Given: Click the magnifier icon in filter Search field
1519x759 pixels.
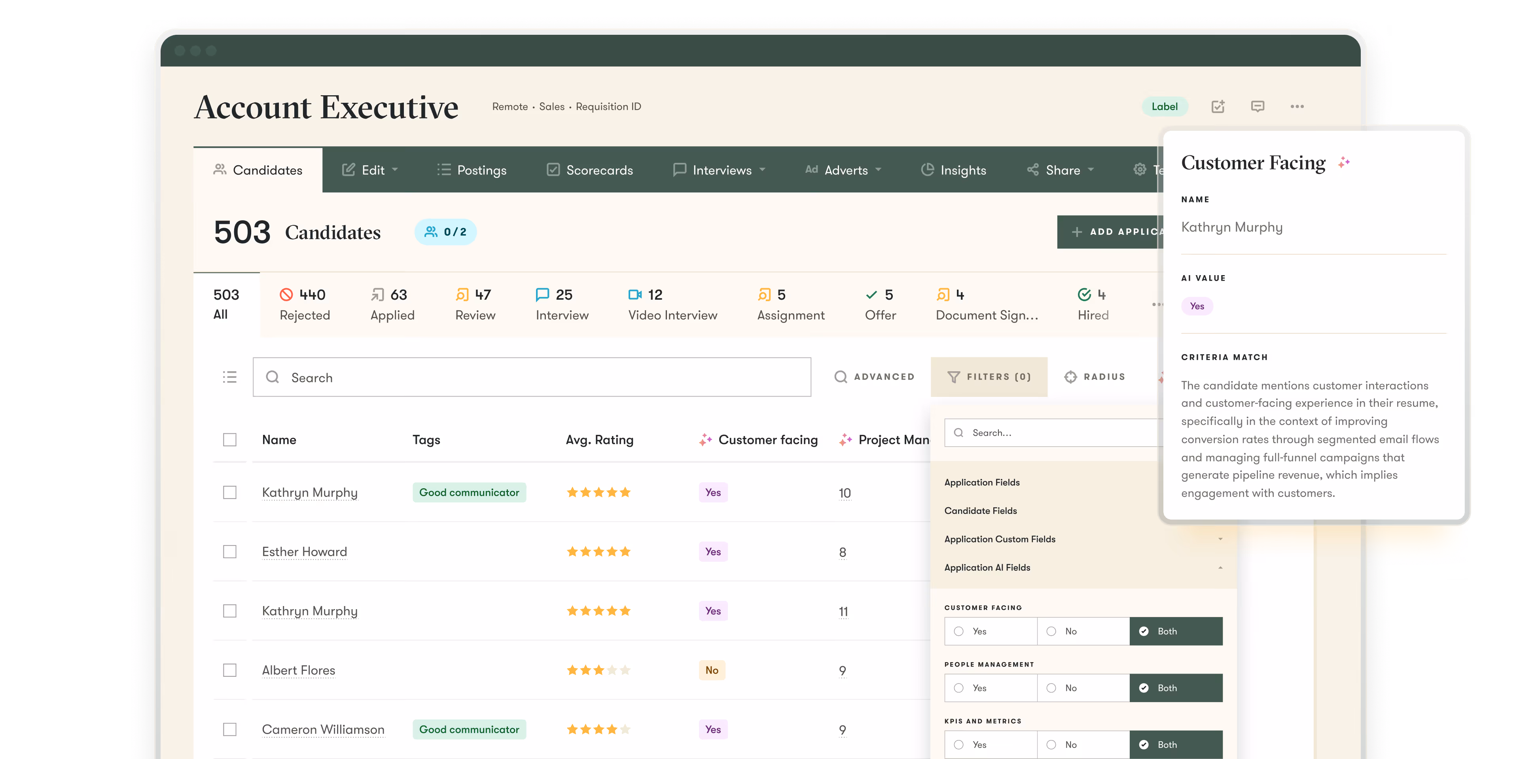Looking at the screenshot, I should click(x=959, y=432).
